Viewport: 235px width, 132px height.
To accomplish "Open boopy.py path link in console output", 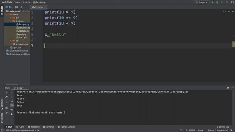I will coord(144,92).
